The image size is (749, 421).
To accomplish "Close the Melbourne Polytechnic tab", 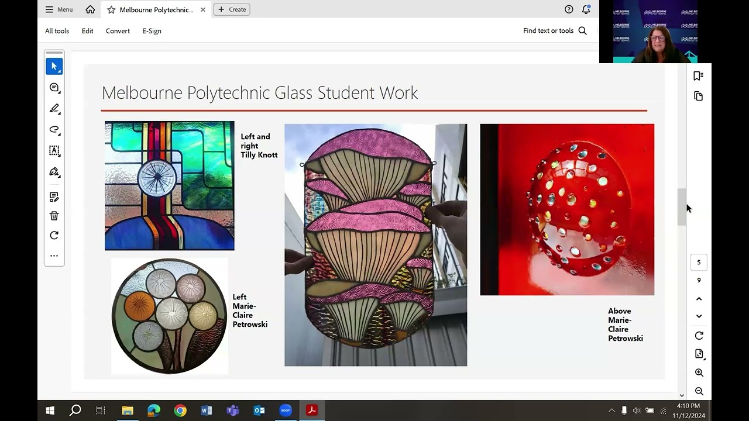I will tap(203, 9).
